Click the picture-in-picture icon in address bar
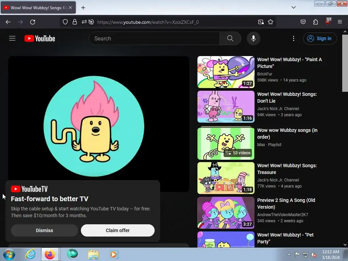 (261, 22)
